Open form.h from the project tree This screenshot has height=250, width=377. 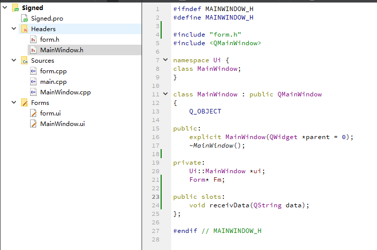coord(50,40)
